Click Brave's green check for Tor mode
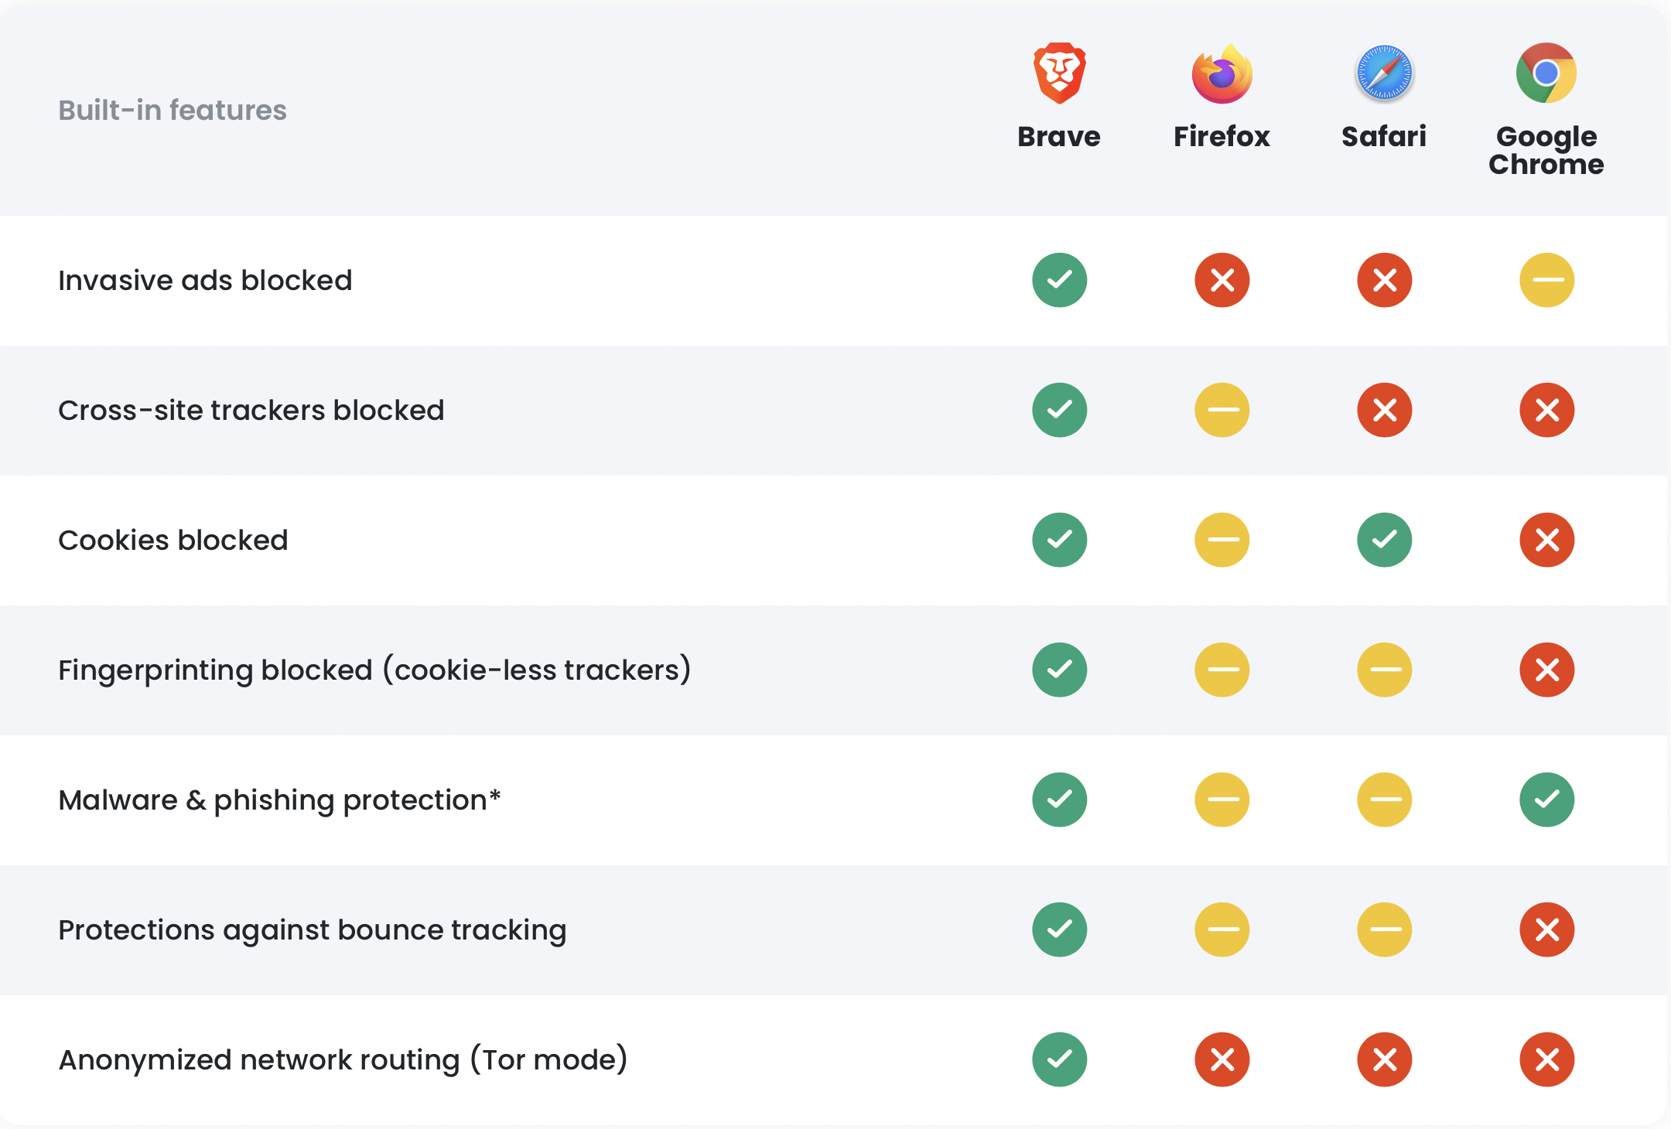Viewport: 1671px width, 1129px height. coord(1059,1059)
